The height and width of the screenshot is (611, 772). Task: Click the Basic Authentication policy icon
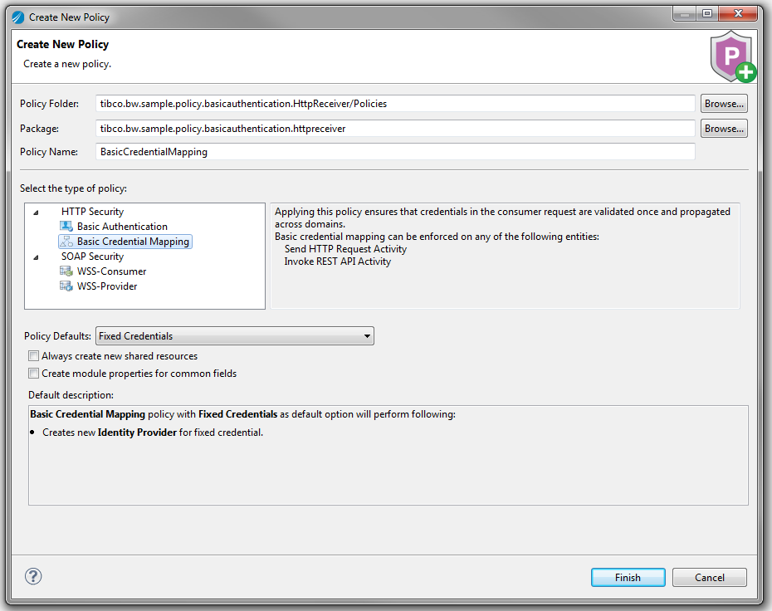pyautogui.click(x=66, y=227)
